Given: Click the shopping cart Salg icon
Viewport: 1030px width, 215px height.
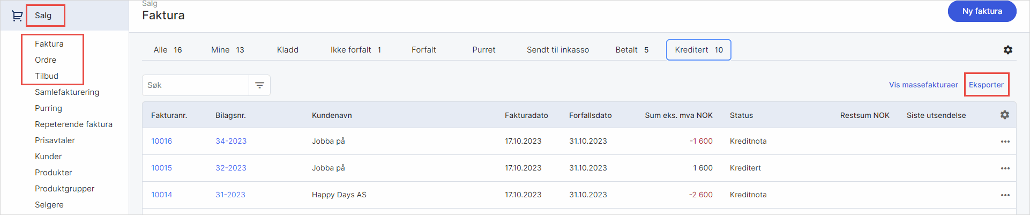Looking at the screenshot, I should pos(17,16).
